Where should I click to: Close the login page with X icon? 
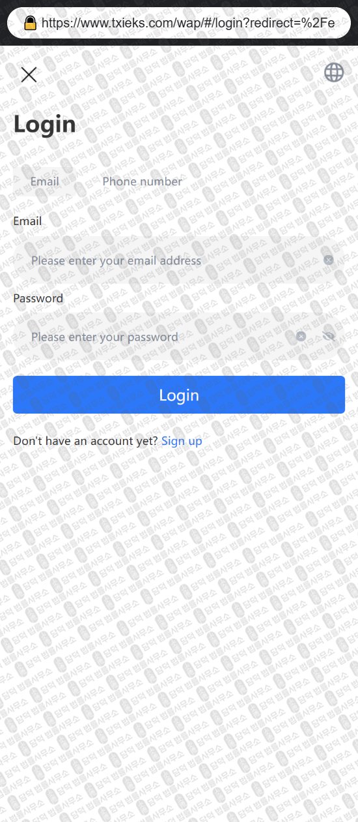[x=29, y=74]
